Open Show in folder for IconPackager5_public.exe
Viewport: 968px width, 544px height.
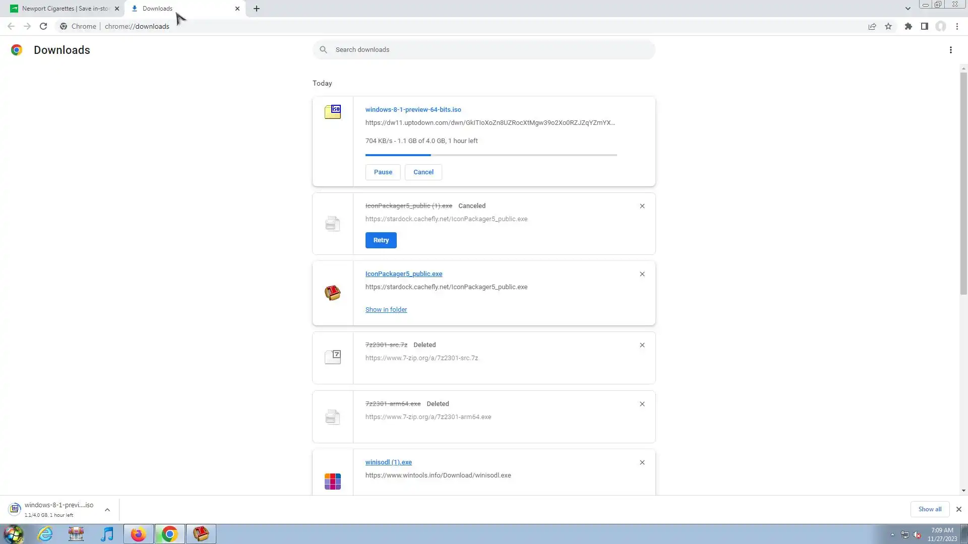click(x=386, y=310)
